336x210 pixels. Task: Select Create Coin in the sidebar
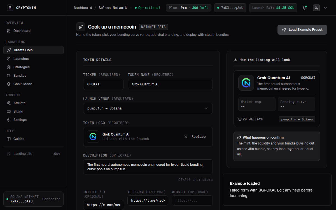point(33,50)
